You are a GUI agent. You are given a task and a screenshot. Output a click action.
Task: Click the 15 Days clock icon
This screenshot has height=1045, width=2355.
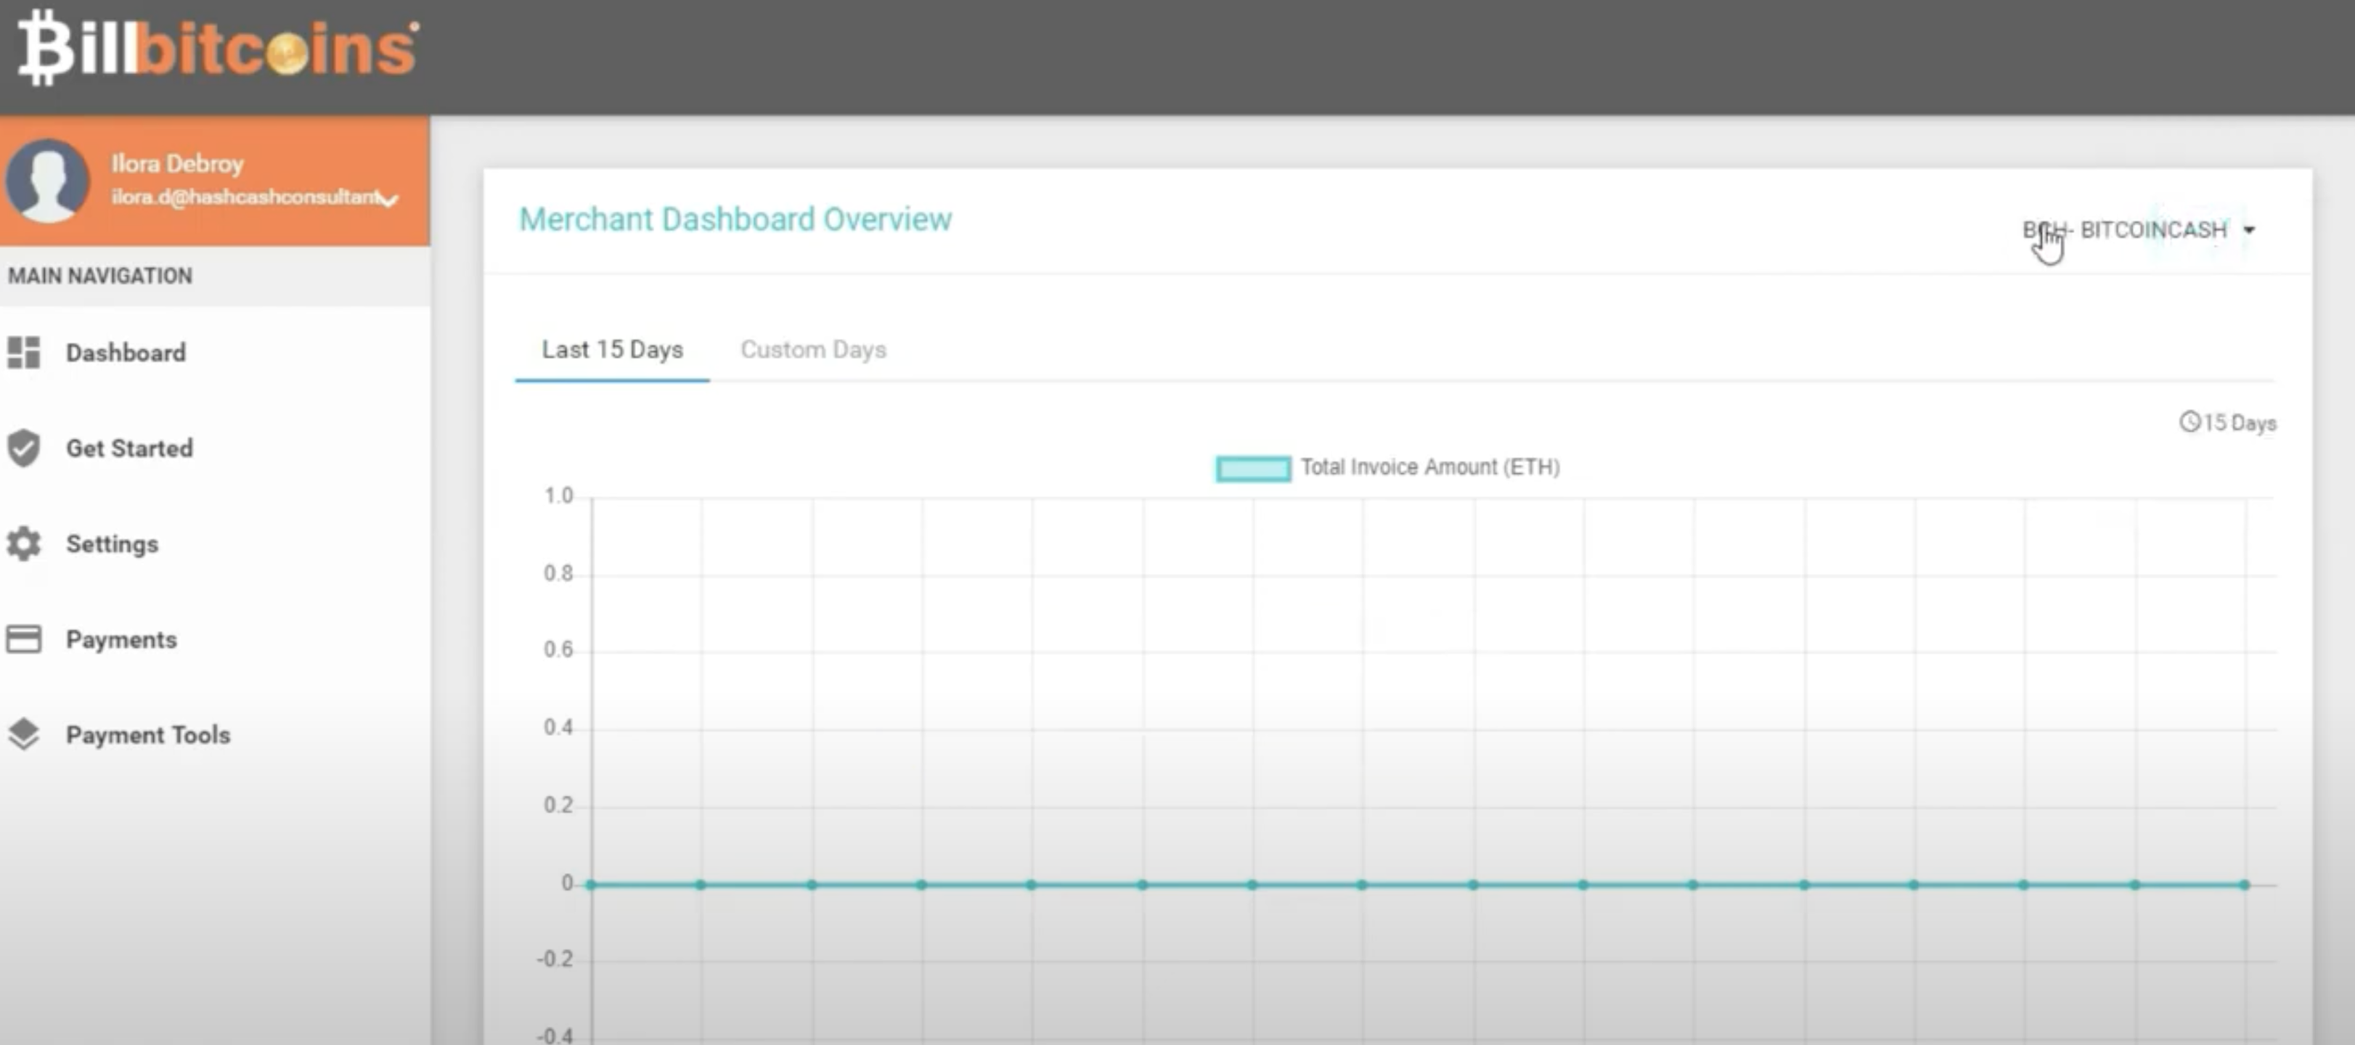pyautogui.click(x=2189, y=422)
